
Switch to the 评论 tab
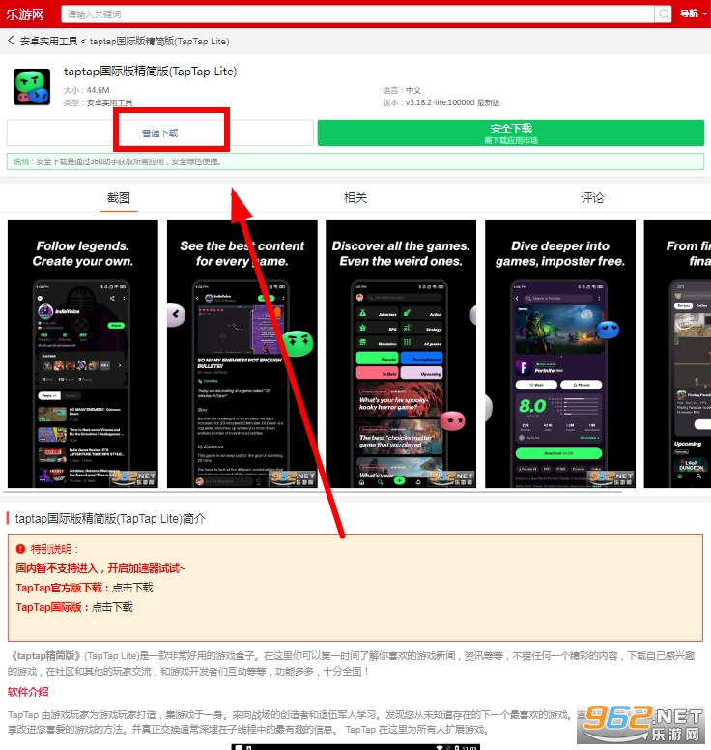tap(592, 198)
